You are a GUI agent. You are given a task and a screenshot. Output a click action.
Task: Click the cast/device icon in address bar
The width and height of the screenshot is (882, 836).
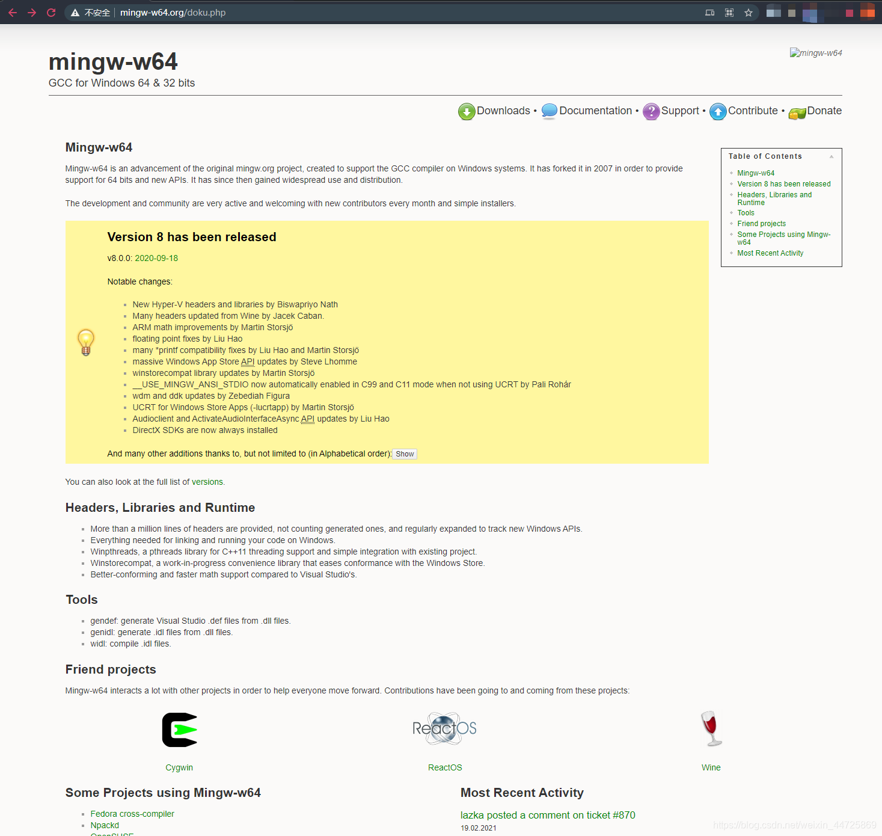pos(710,13)
